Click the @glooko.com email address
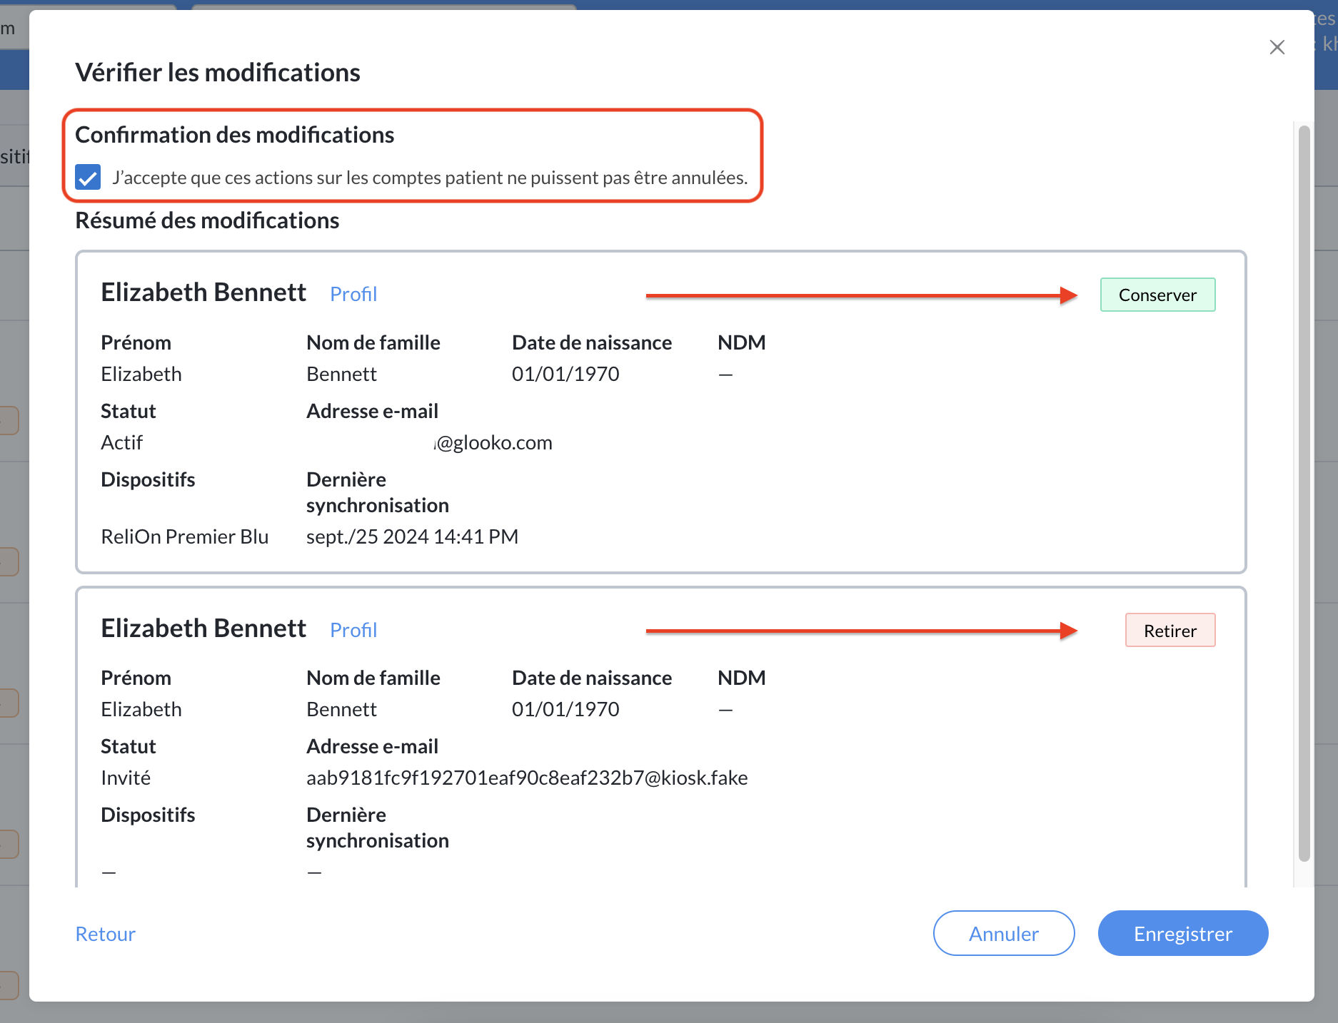Viewport: 1338px width, 1023px height. [493, 442]
